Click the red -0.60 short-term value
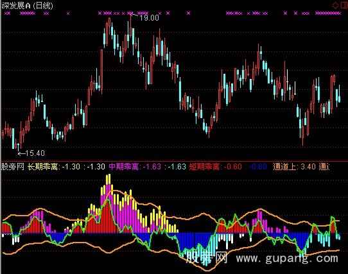This screenshot has width=348, height=274. coord(232,167)
